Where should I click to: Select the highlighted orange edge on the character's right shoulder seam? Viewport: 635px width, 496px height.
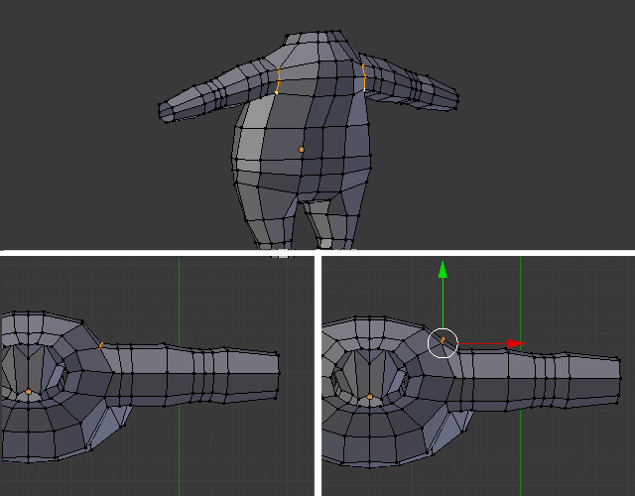(x=278, y=80)
